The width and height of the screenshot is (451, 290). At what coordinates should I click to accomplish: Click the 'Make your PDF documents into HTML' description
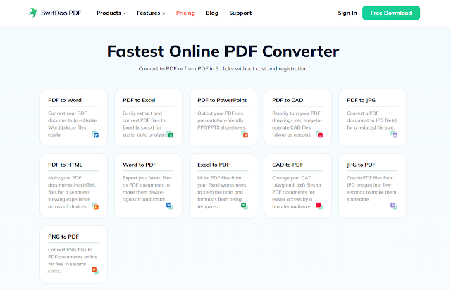point(72,192)
